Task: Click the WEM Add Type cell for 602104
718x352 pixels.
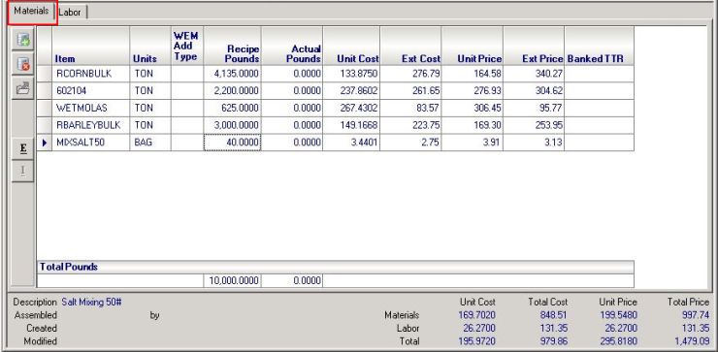Action: coord(187,91)
